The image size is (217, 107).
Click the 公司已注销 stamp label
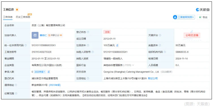tap(192, 35)
